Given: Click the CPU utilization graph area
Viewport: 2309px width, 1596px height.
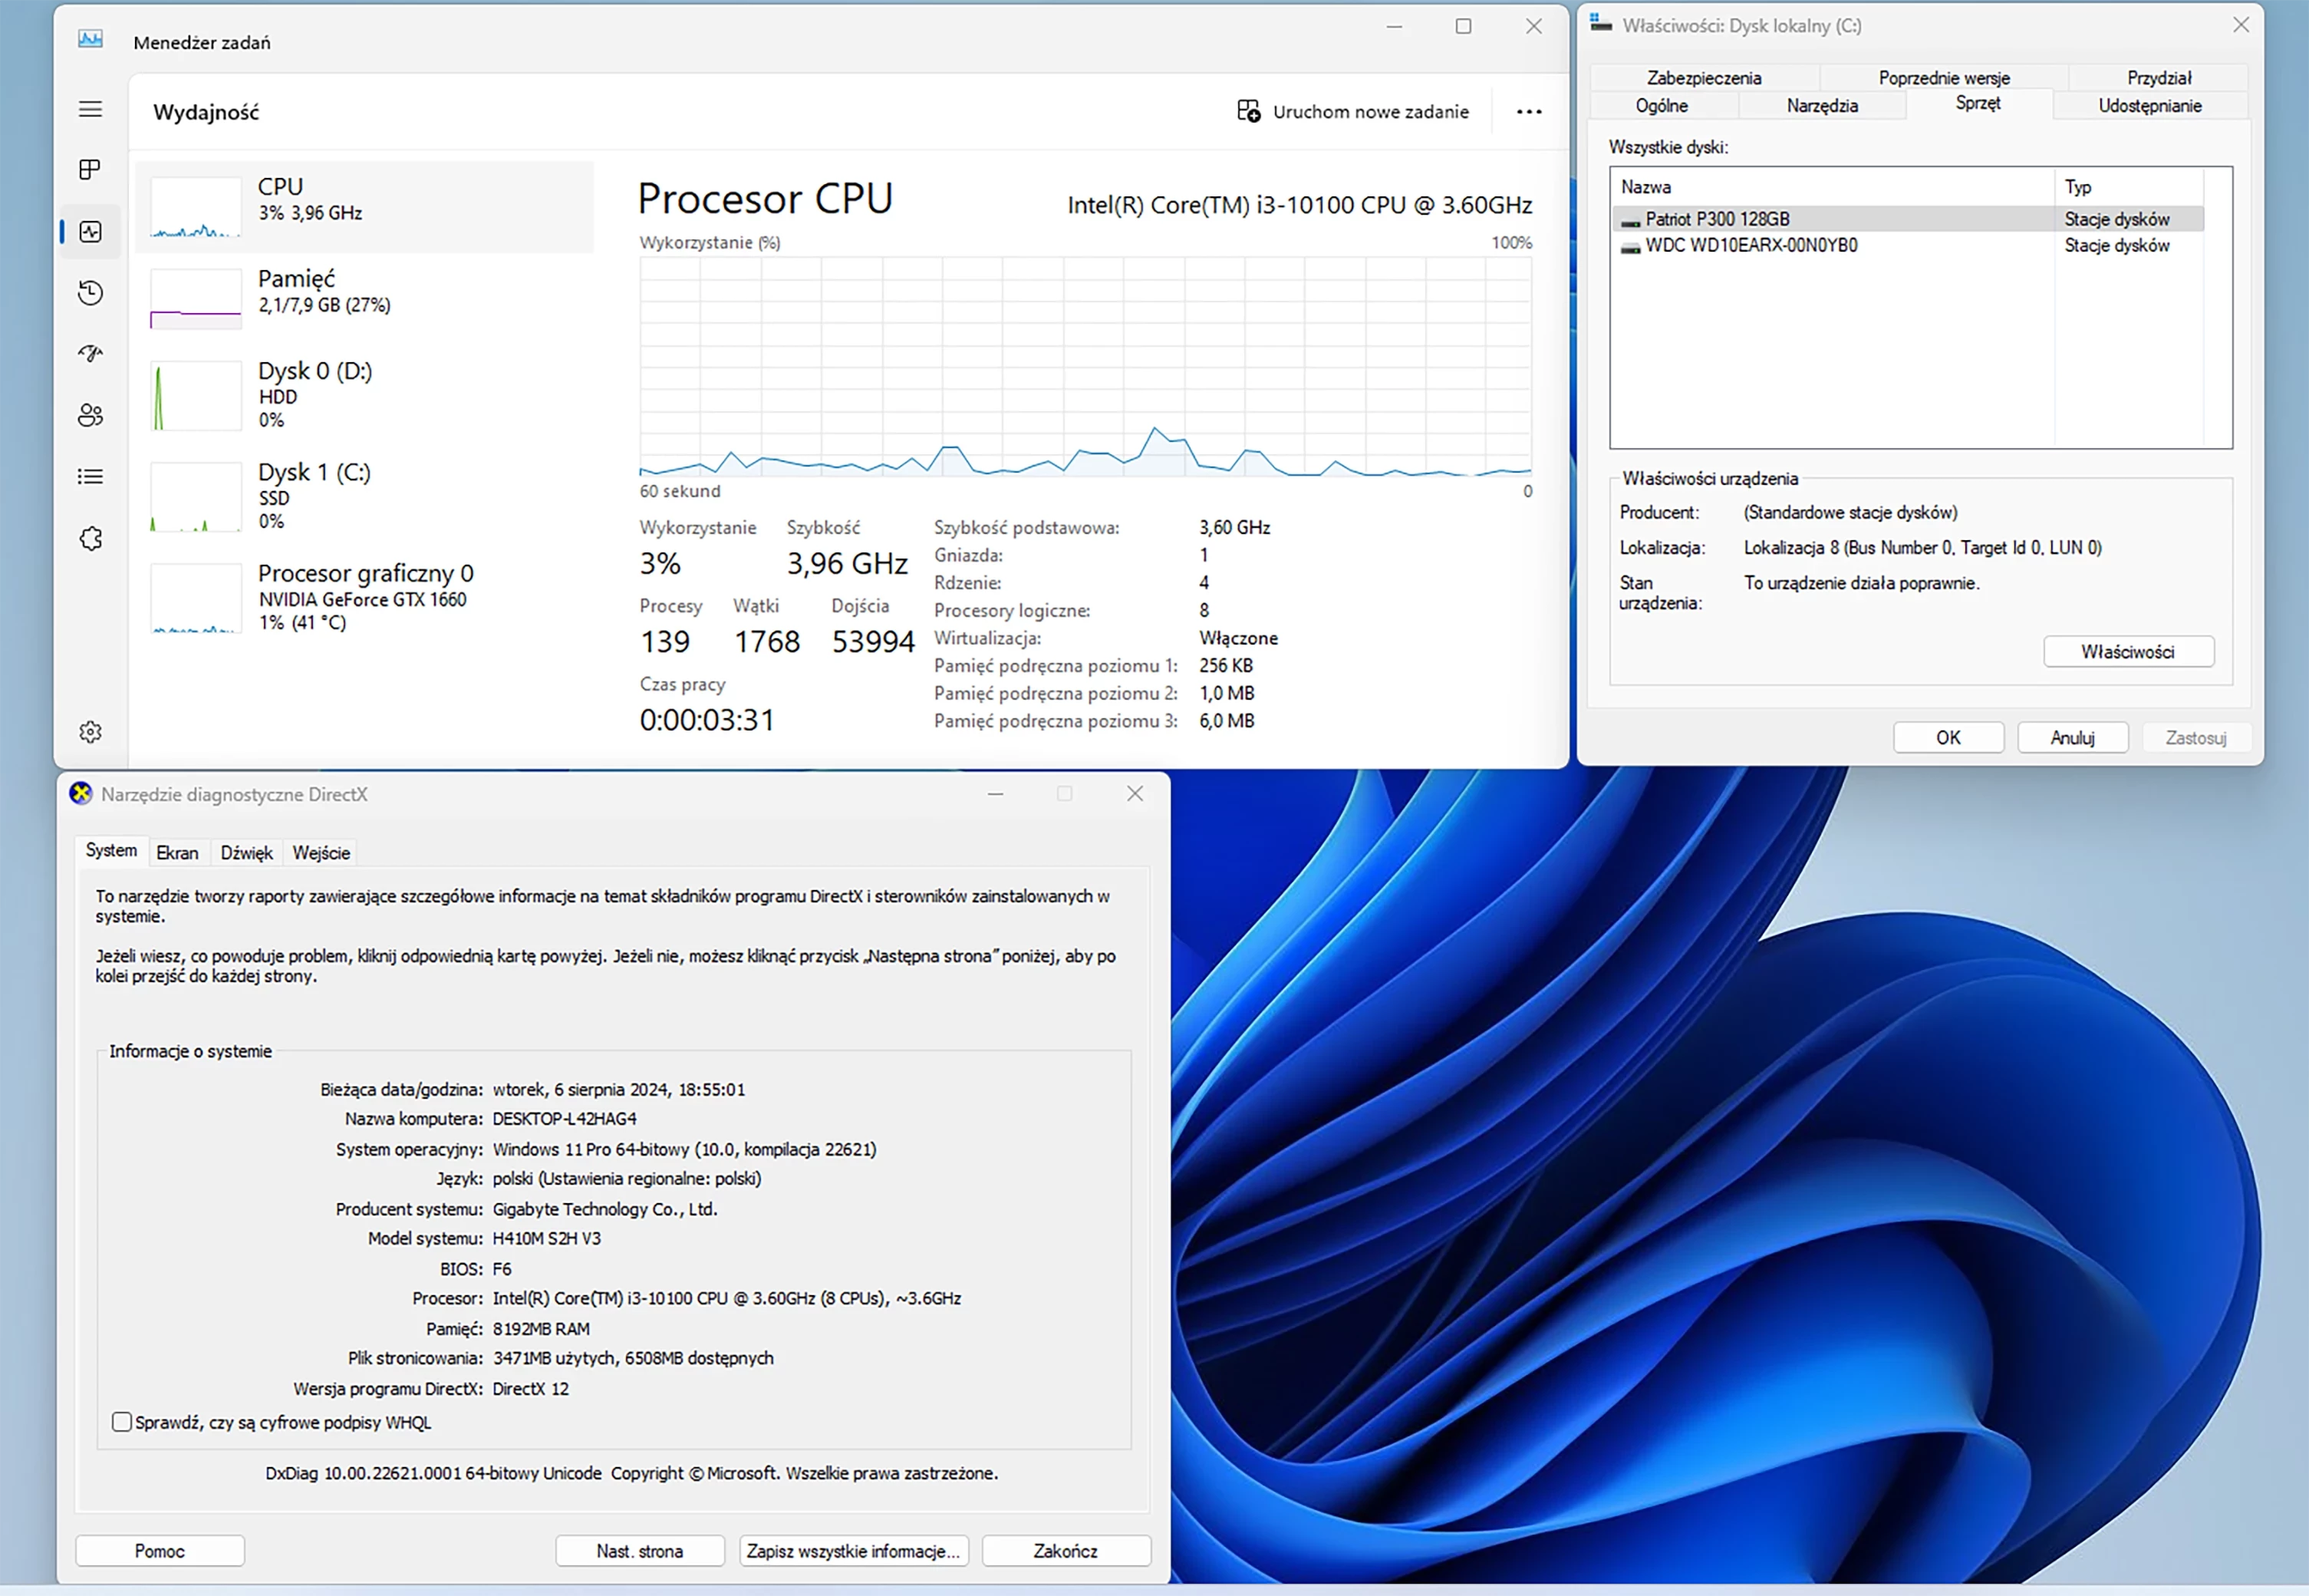Looking at the screenshot, I should click(1085, 366).
